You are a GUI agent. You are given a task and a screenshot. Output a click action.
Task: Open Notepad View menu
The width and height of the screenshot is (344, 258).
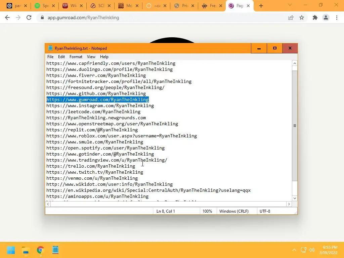click(91, 57)
